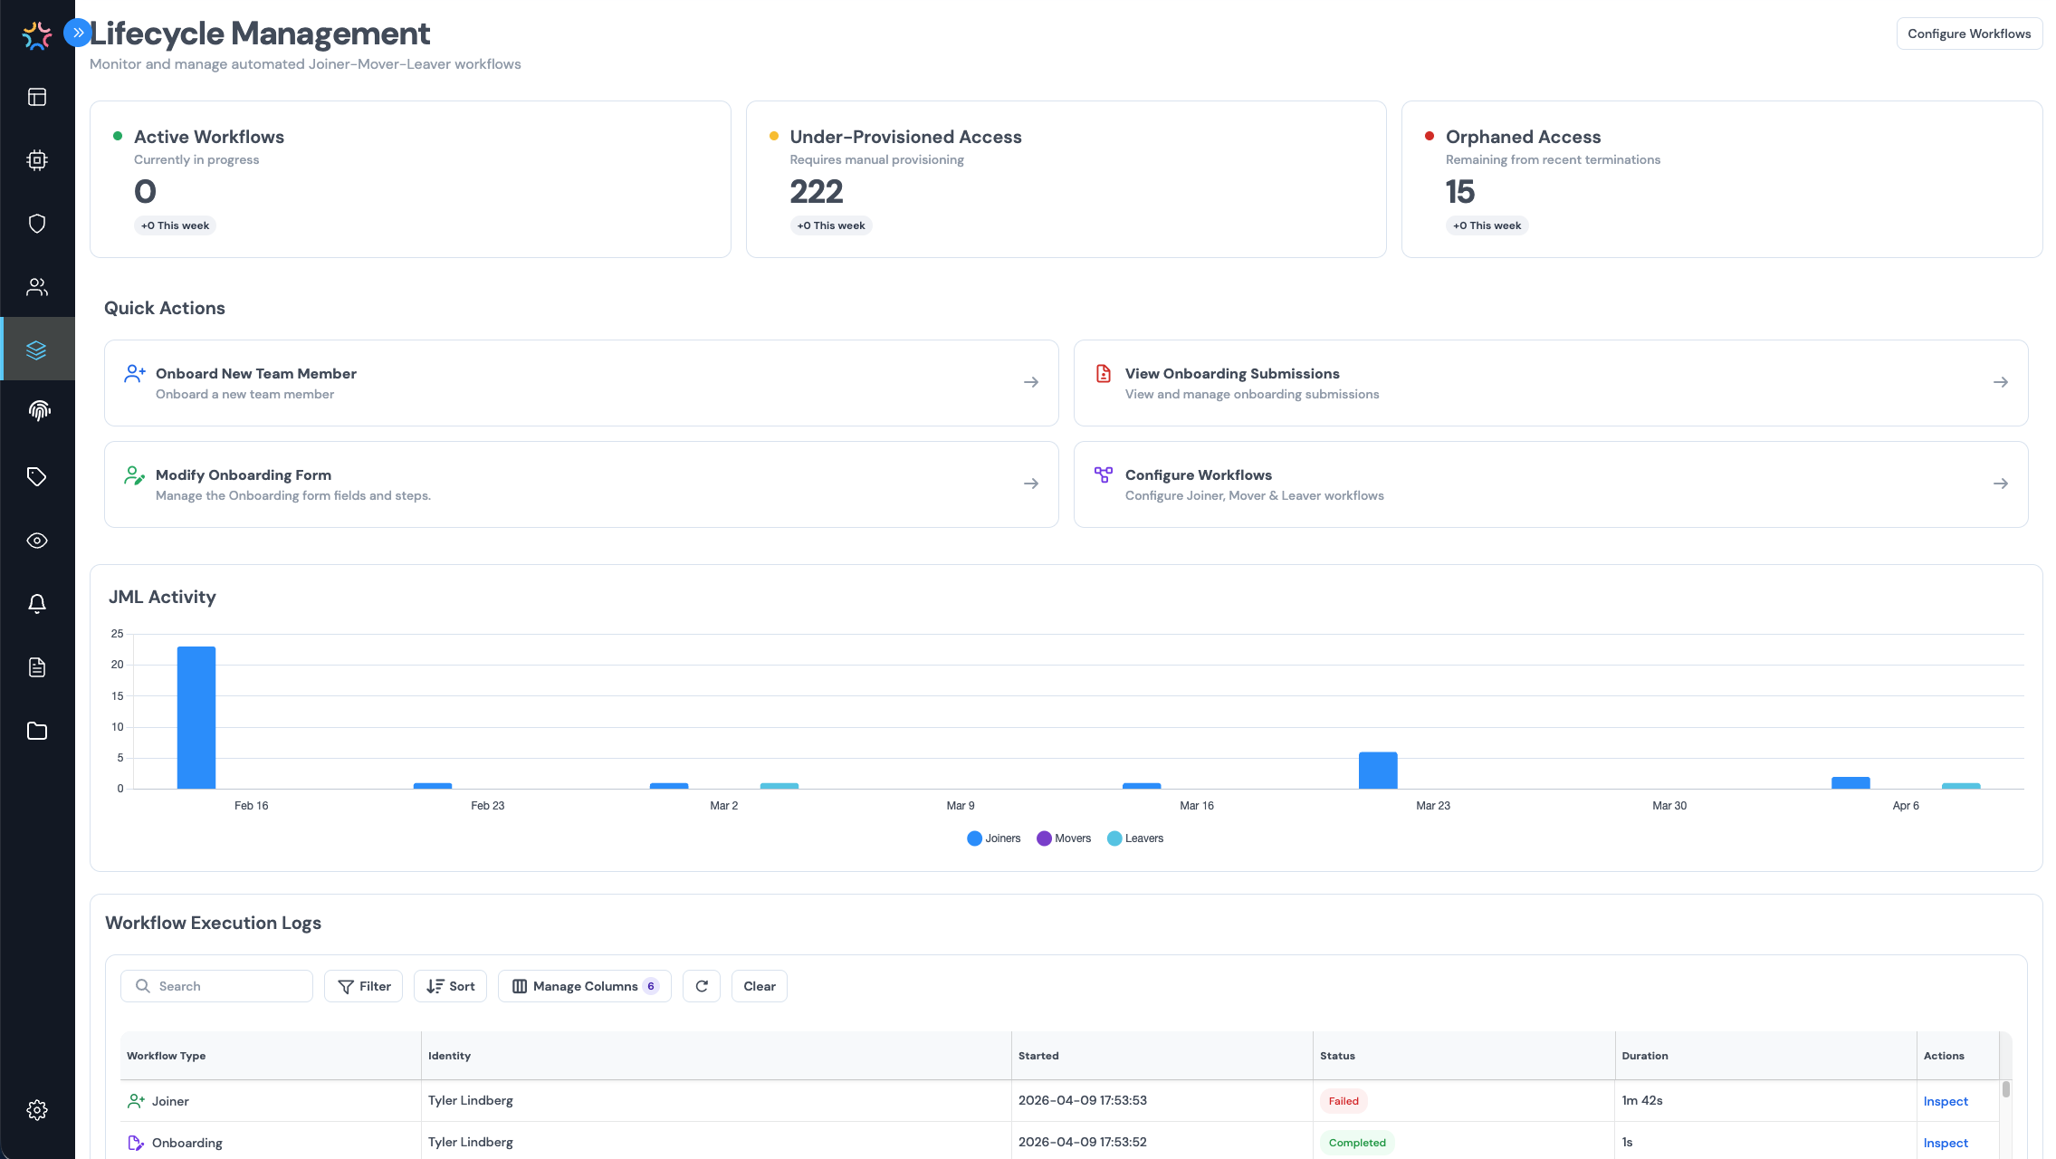Click the app logo in the sidebar
Viewport: 2056px width, 1159px height.
coord(37,35)
